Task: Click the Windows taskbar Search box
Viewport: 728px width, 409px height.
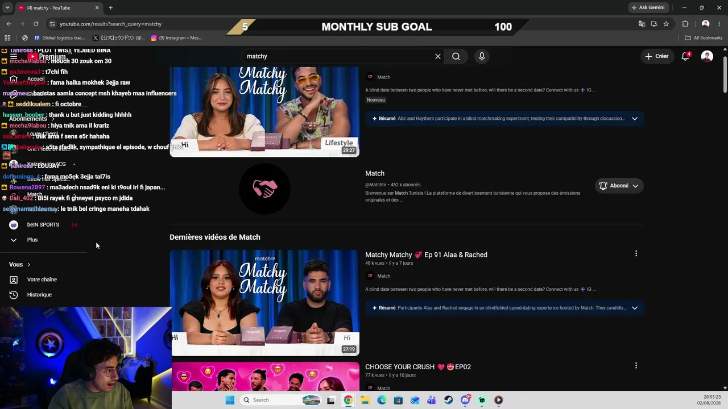Action: pos(280,400)
